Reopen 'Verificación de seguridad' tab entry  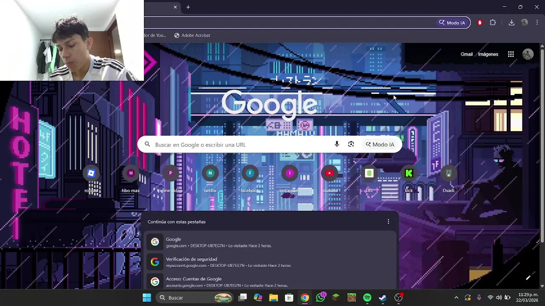click(270, 262)
